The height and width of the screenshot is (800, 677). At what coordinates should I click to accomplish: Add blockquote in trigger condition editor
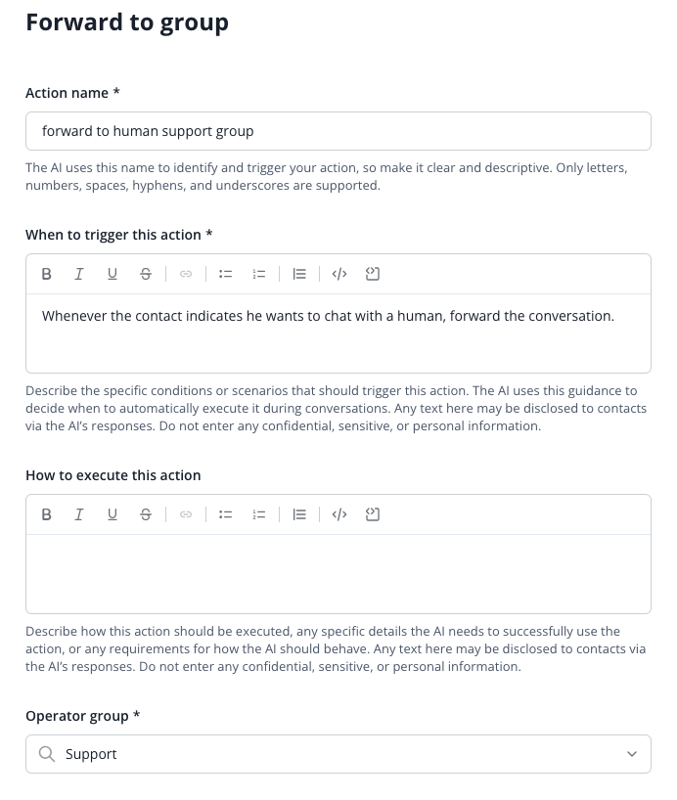pos(299,274)
